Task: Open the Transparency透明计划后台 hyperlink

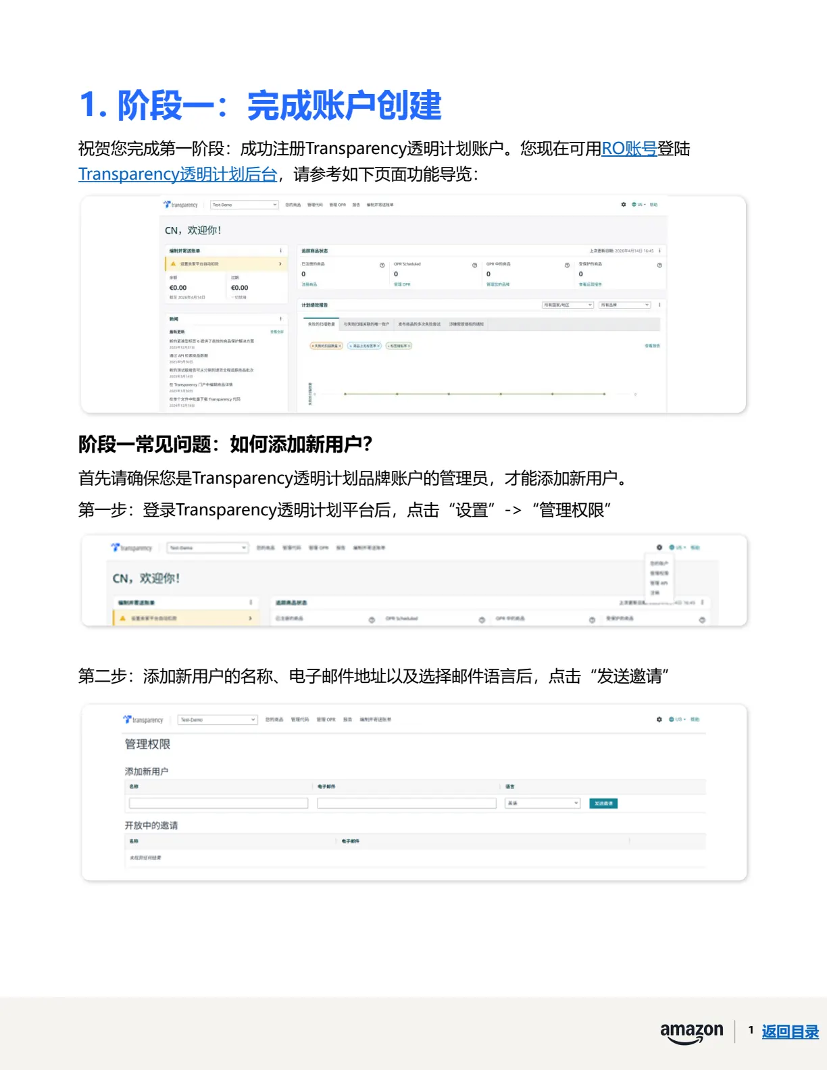Action: (178, 174)
